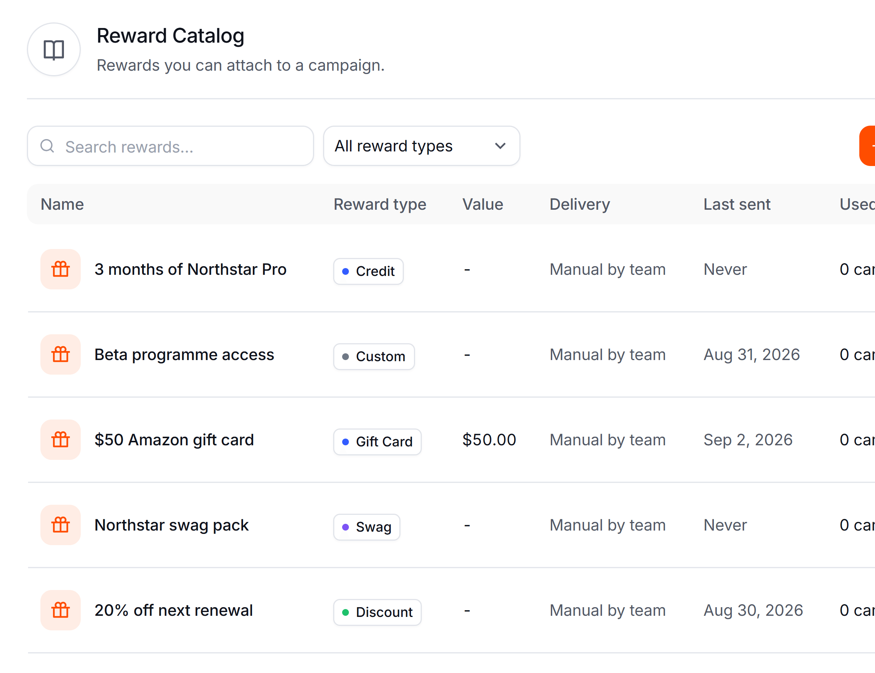Image resolution: width=875 pixels, height=673 pixels.
Task: Click the Aug 31, 2026 last sent date
Action: [752, 354]
